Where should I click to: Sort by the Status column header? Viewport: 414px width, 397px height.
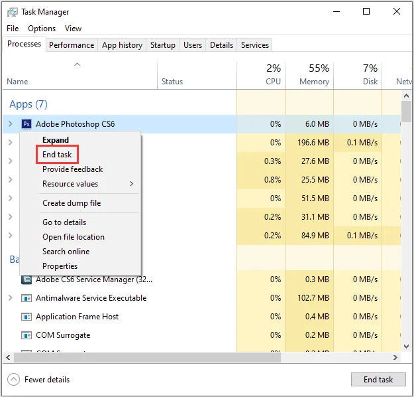coord(197,75)
